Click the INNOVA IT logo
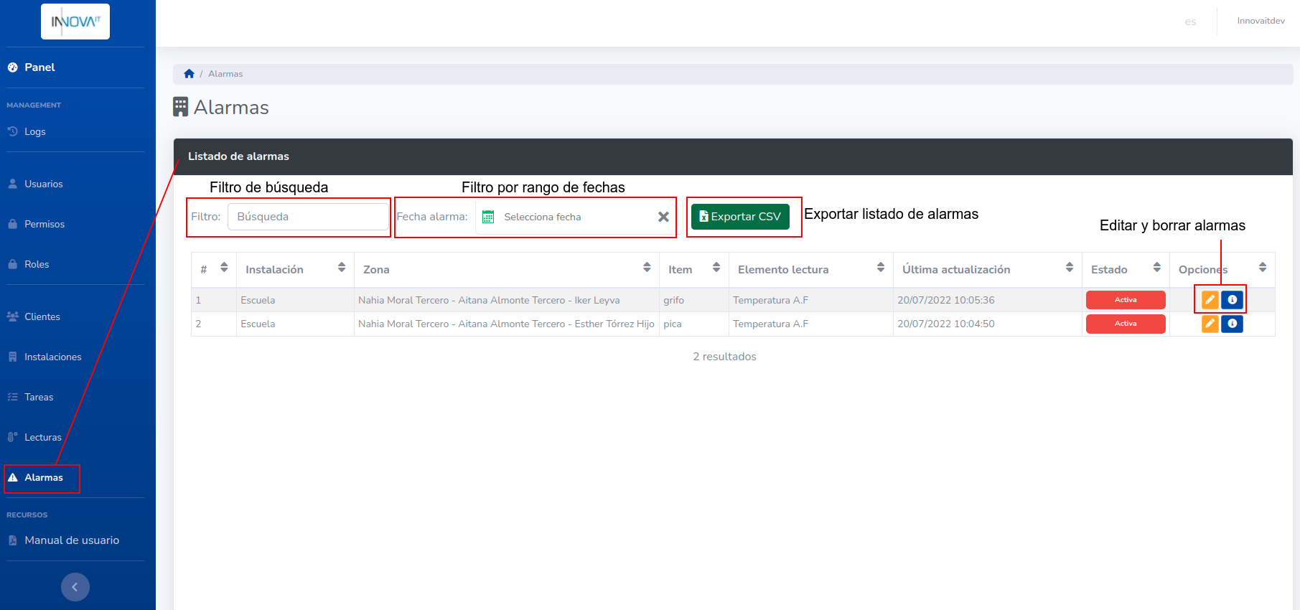 point(75,22)
